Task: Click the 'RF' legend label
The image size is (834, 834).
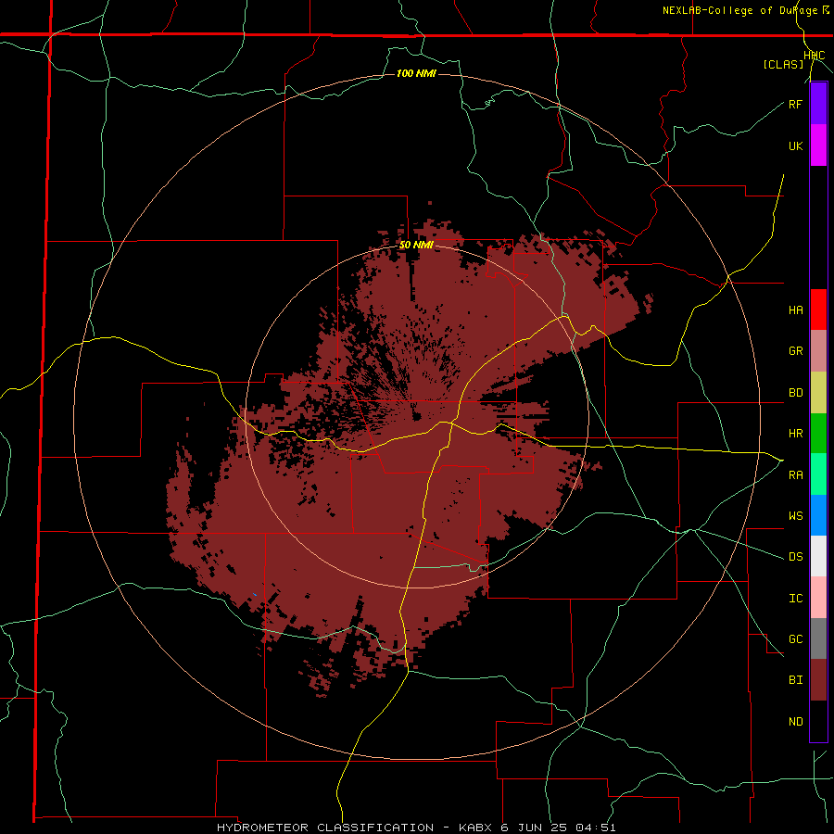Action: pyautogui.click(x=795, y=104)
